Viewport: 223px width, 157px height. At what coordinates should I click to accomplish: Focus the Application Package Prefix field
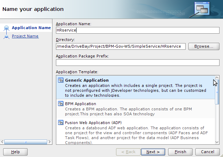tap(137, 62)
